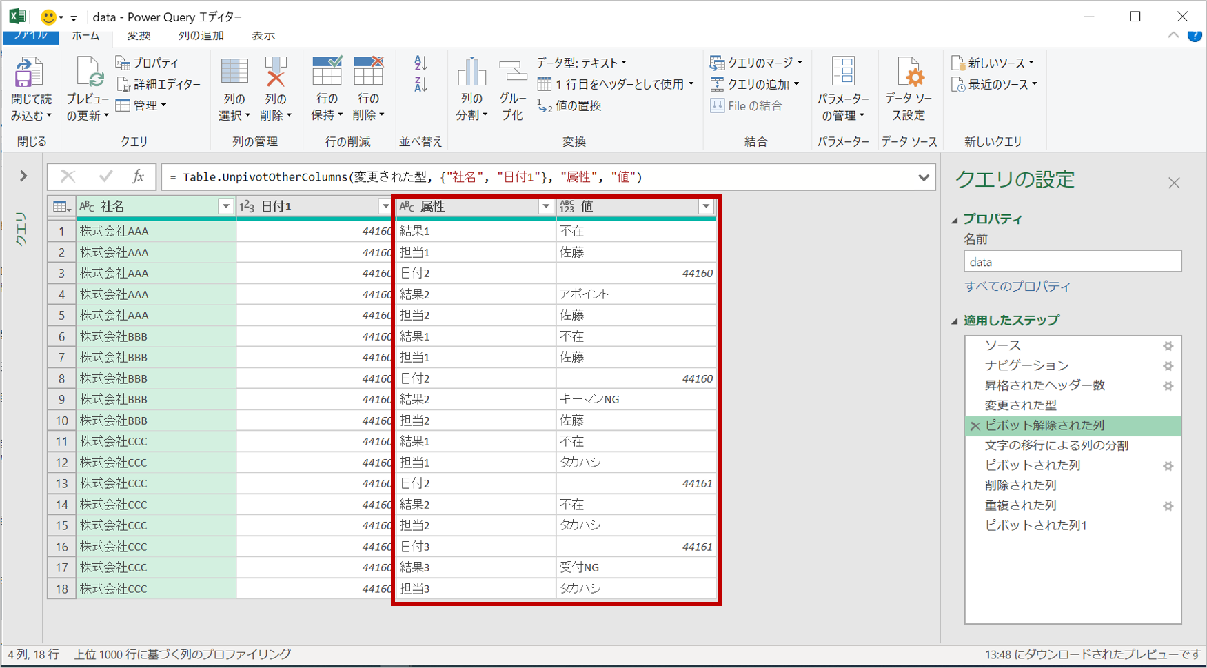Open the 詳細エディター
Viewport: 1207px width, 668px height.
159,84
